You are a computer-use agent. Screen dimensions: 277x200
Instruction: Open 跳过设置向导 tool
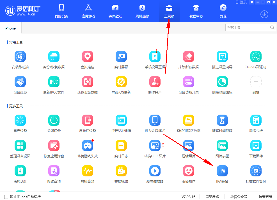pos(222,56)
